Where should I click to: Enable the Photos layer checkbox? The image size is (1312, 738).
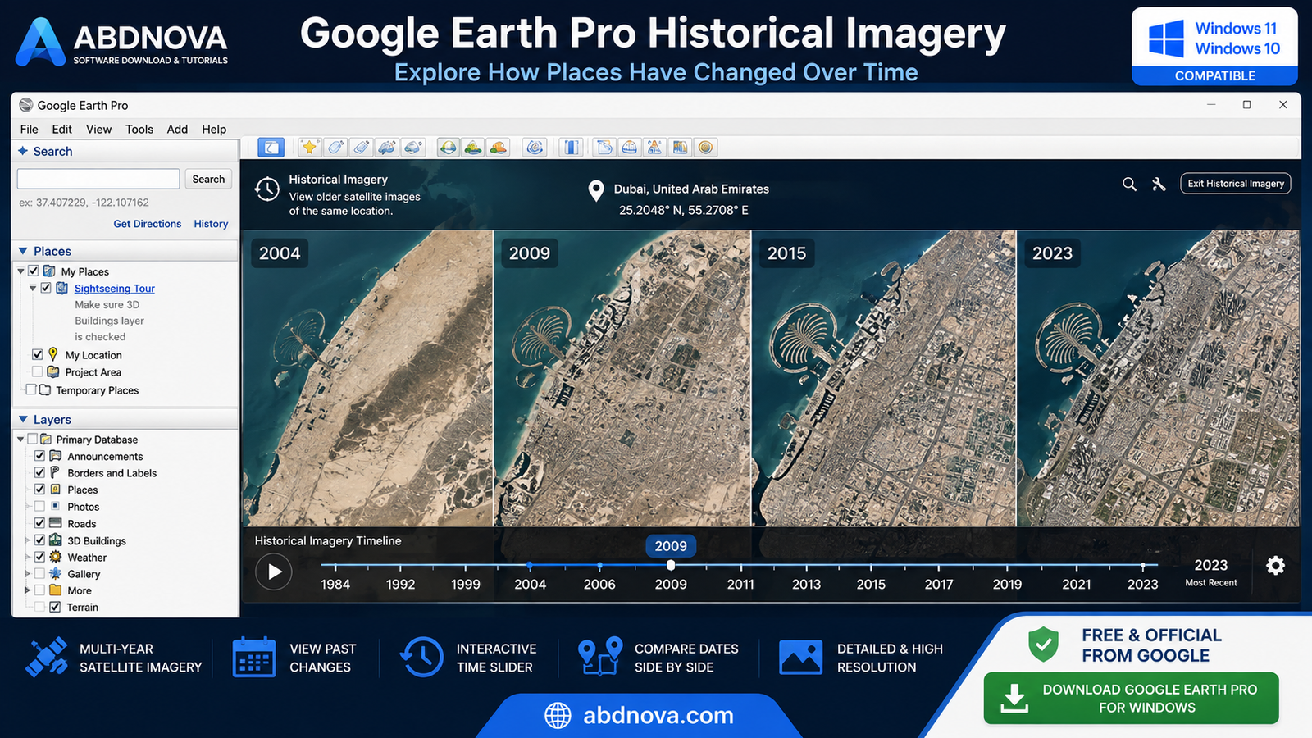coord(39,506)
